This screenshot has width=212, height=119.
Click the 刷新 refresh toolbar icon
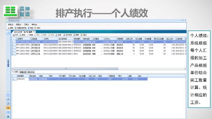74,35
